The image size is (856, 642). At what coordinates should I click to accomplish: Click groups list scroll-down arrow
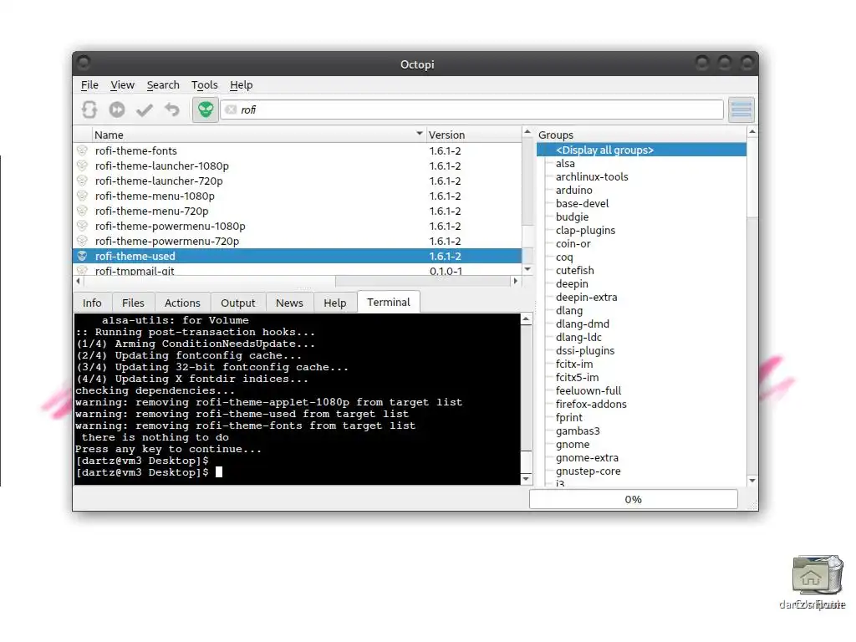click(x=752, y=481)
